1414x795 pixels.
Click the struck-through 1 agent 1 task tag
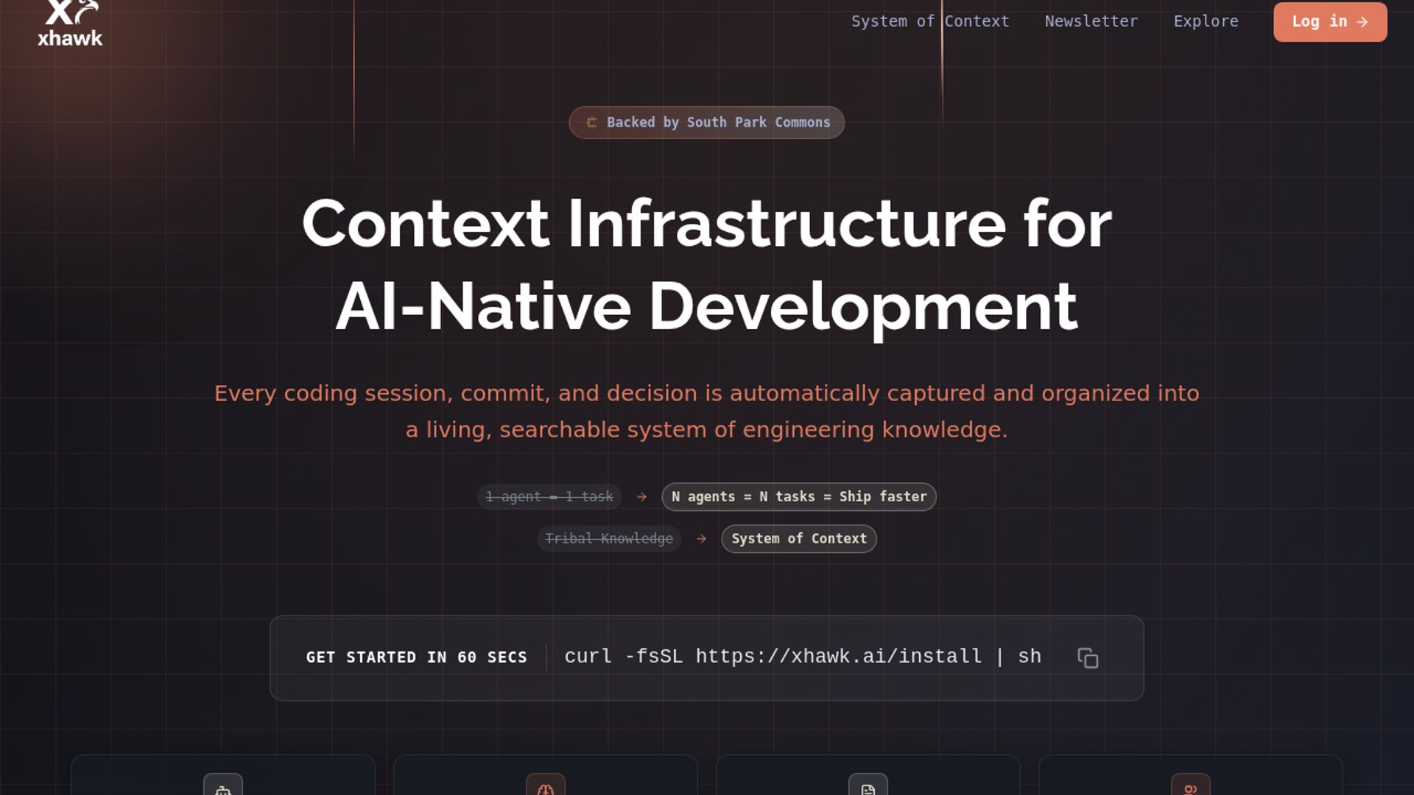point(549,497)
